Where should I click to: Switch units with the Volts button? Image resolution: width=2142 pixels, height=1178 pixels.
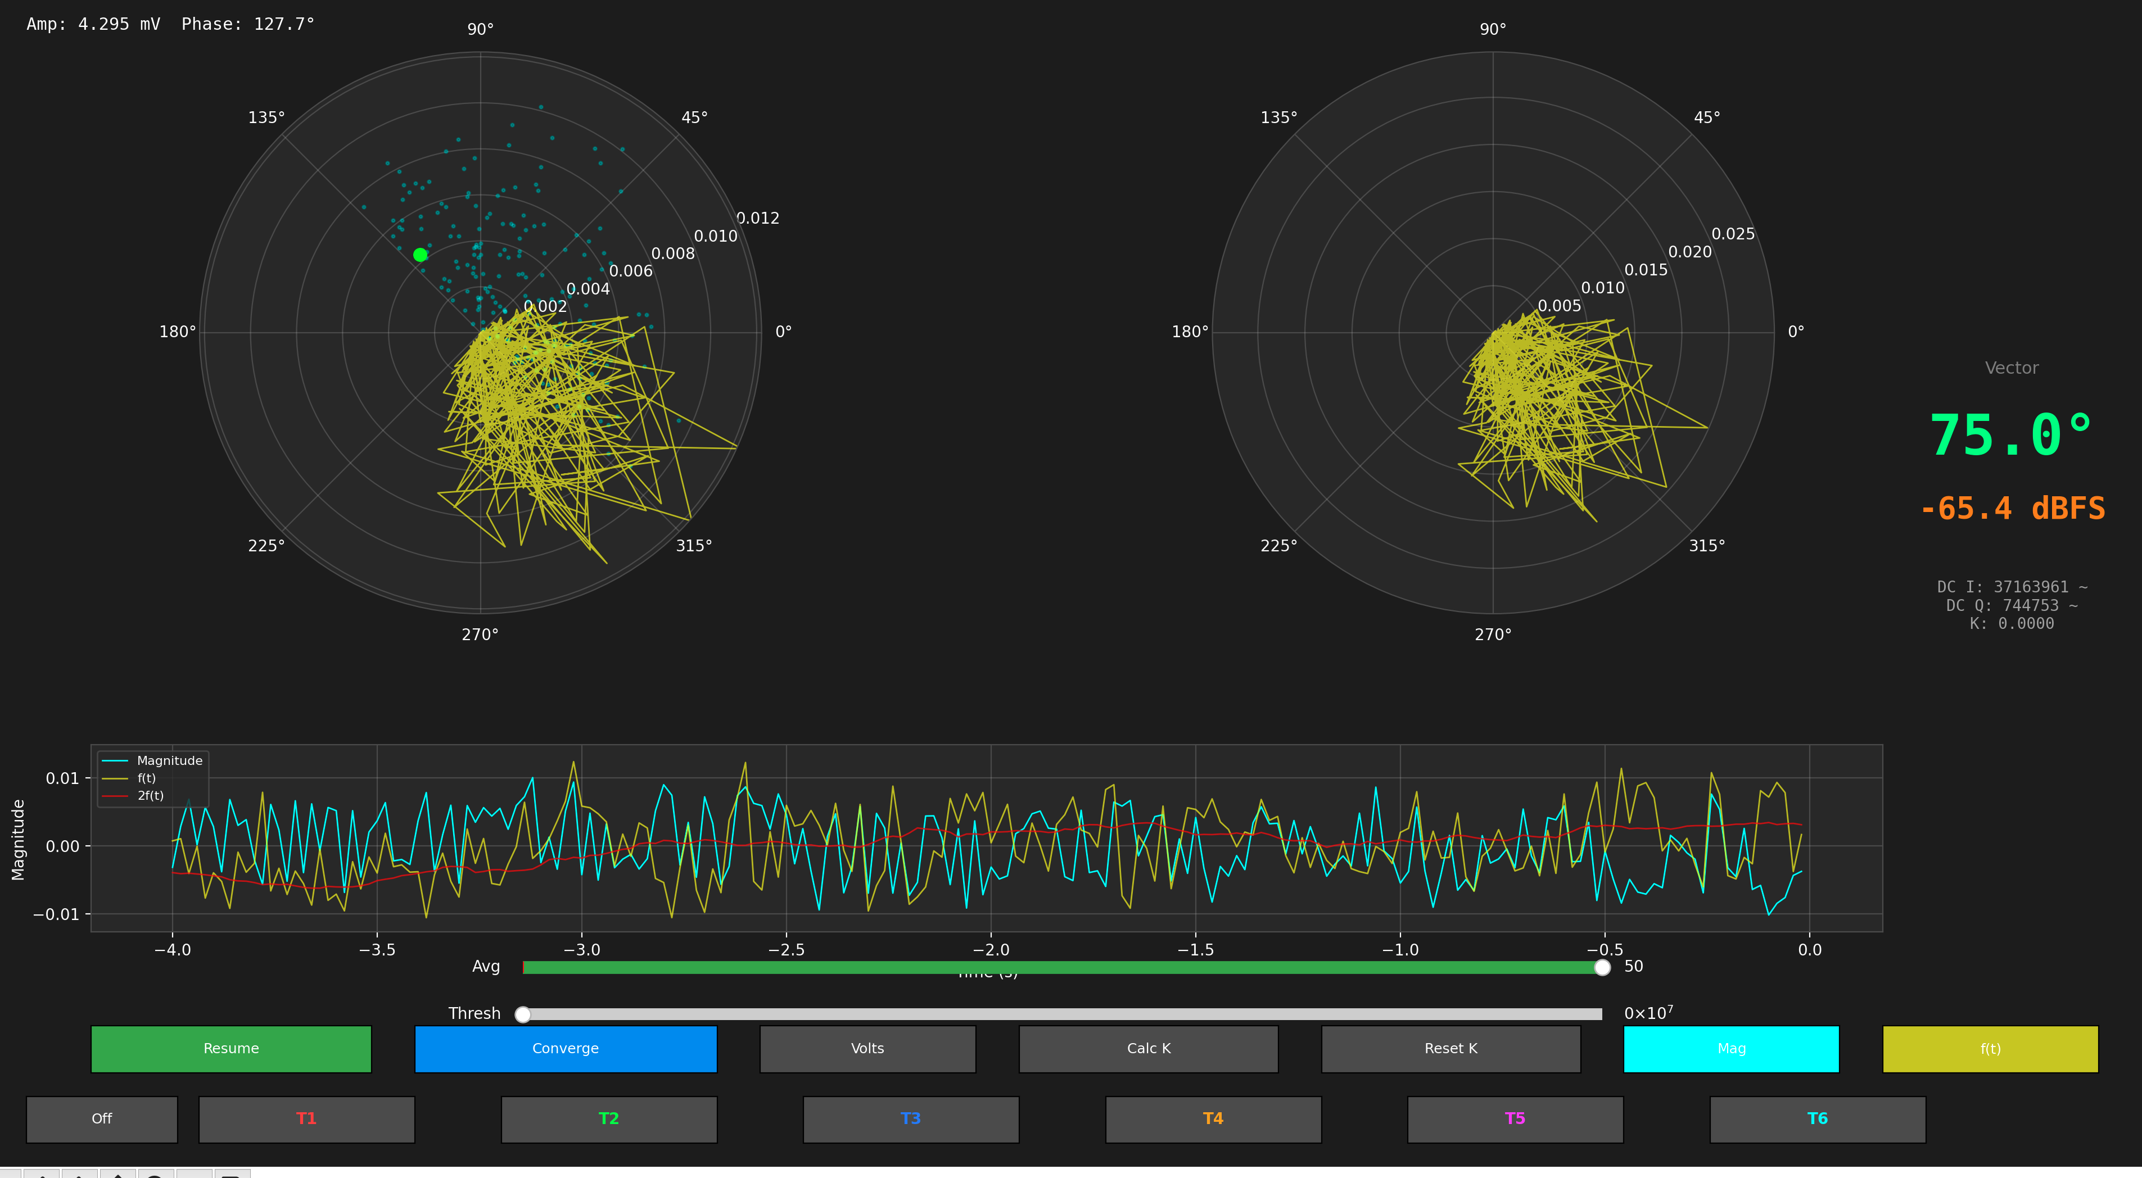click(867, 1048)
